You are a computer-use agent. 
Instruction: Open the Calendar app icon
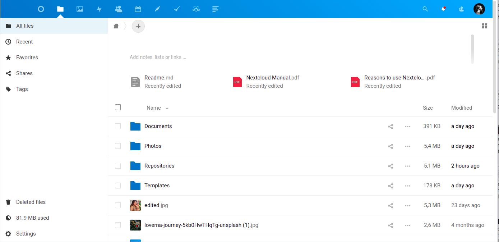click(138, 9)
